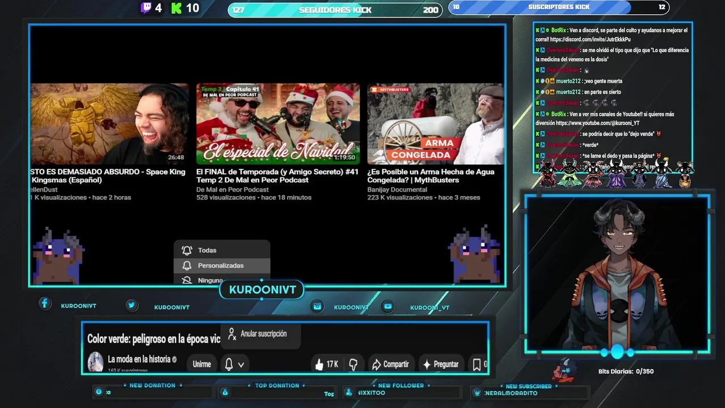Image resolution: width=725 pixels, height=408 pixels.
Task: Click the Personalizadas bell icon
Action: coord(187,265)
